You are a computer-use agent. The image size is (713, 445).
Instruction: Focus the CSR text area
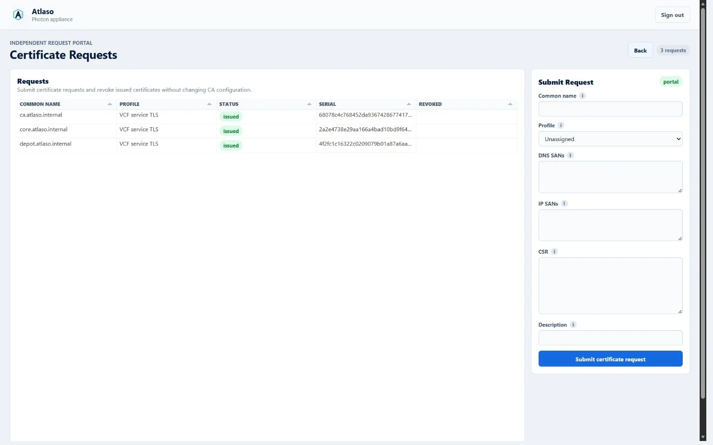coord(610,286)
